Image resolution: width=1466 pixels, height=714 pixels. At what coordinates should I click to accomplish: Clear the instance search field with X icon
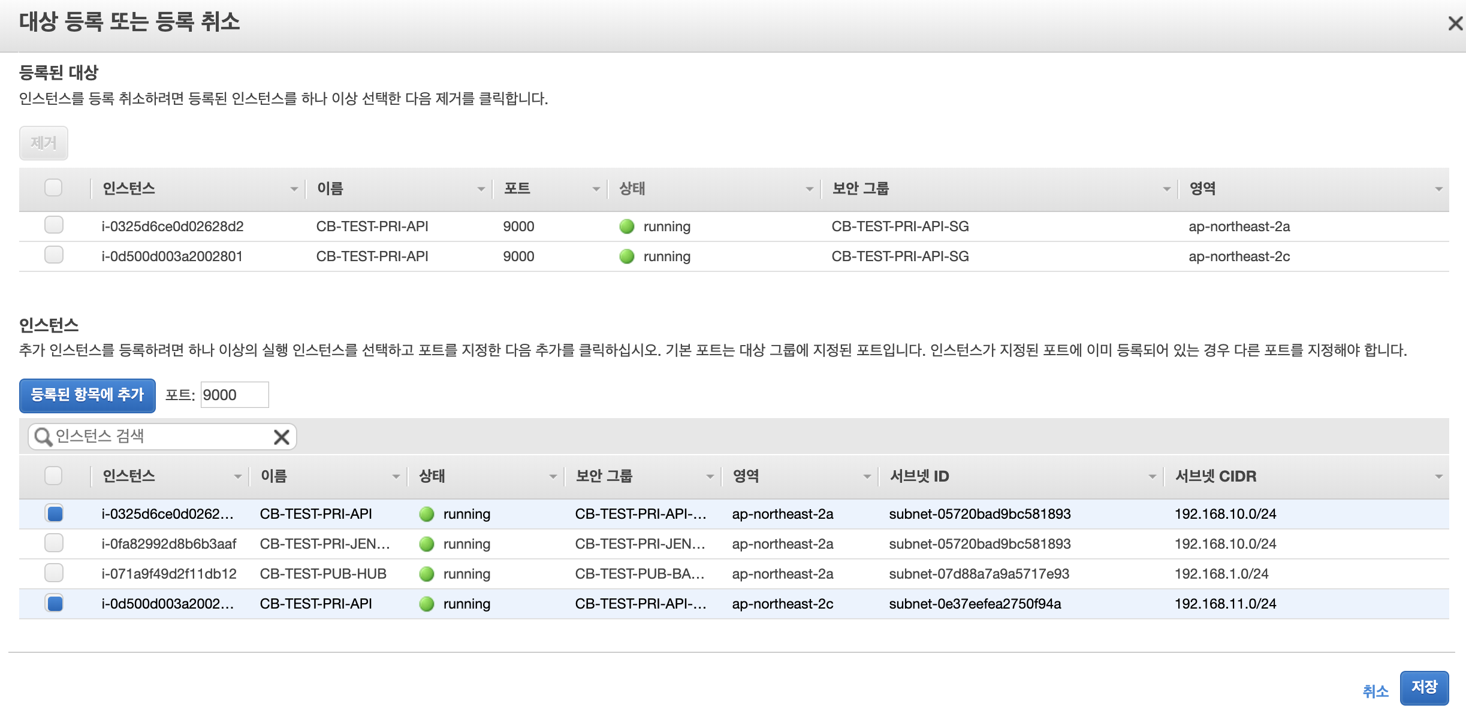281,437
